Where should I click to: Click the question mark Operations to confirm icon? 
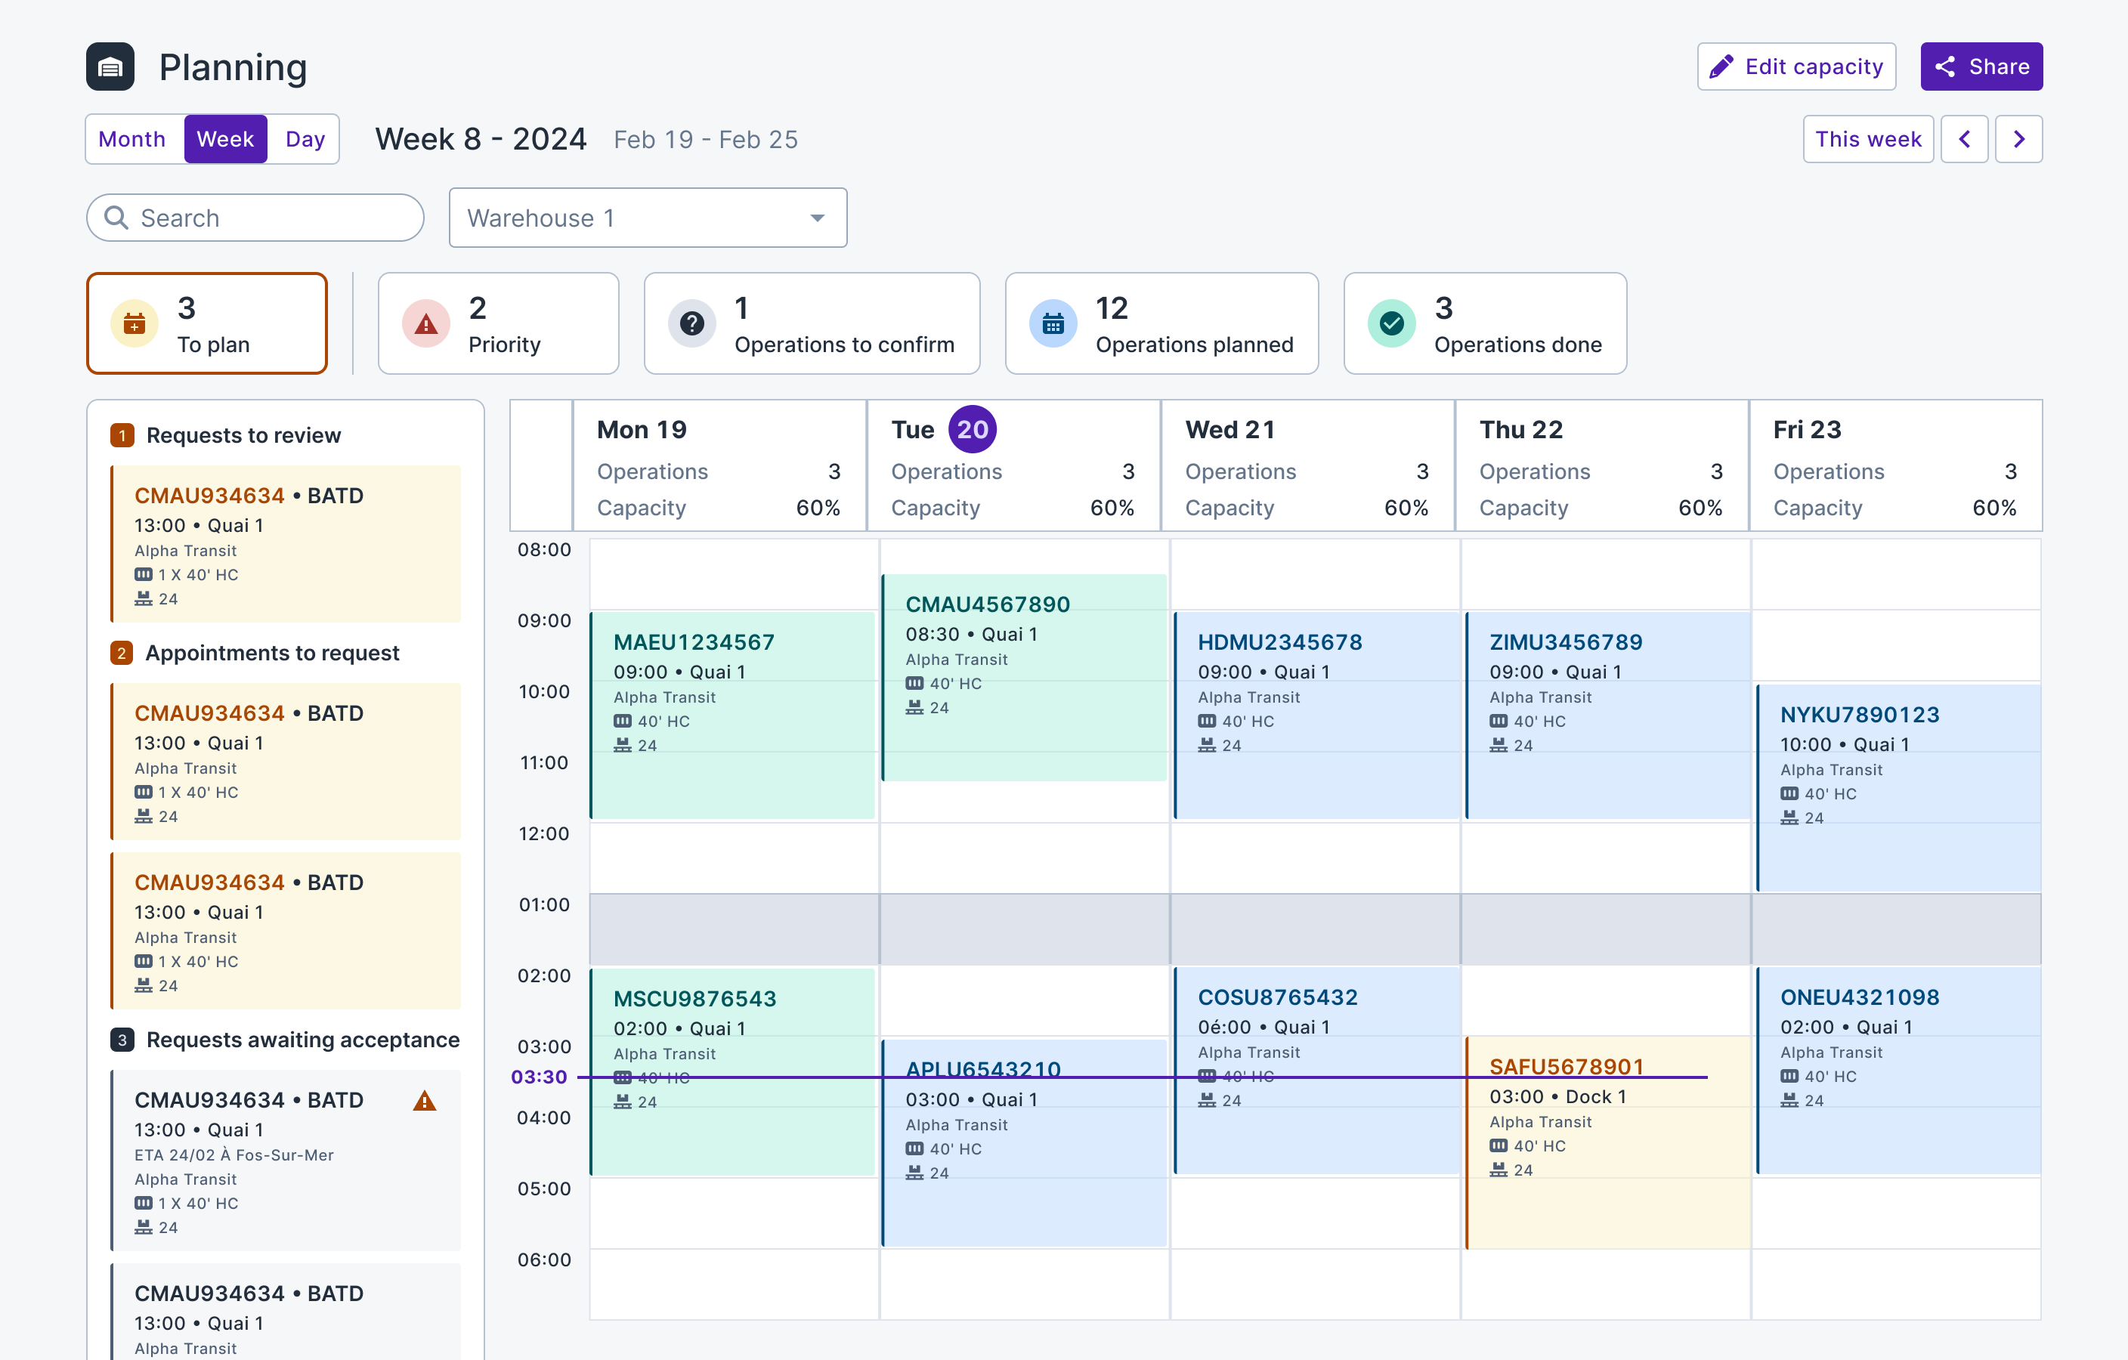pos(692,324)
